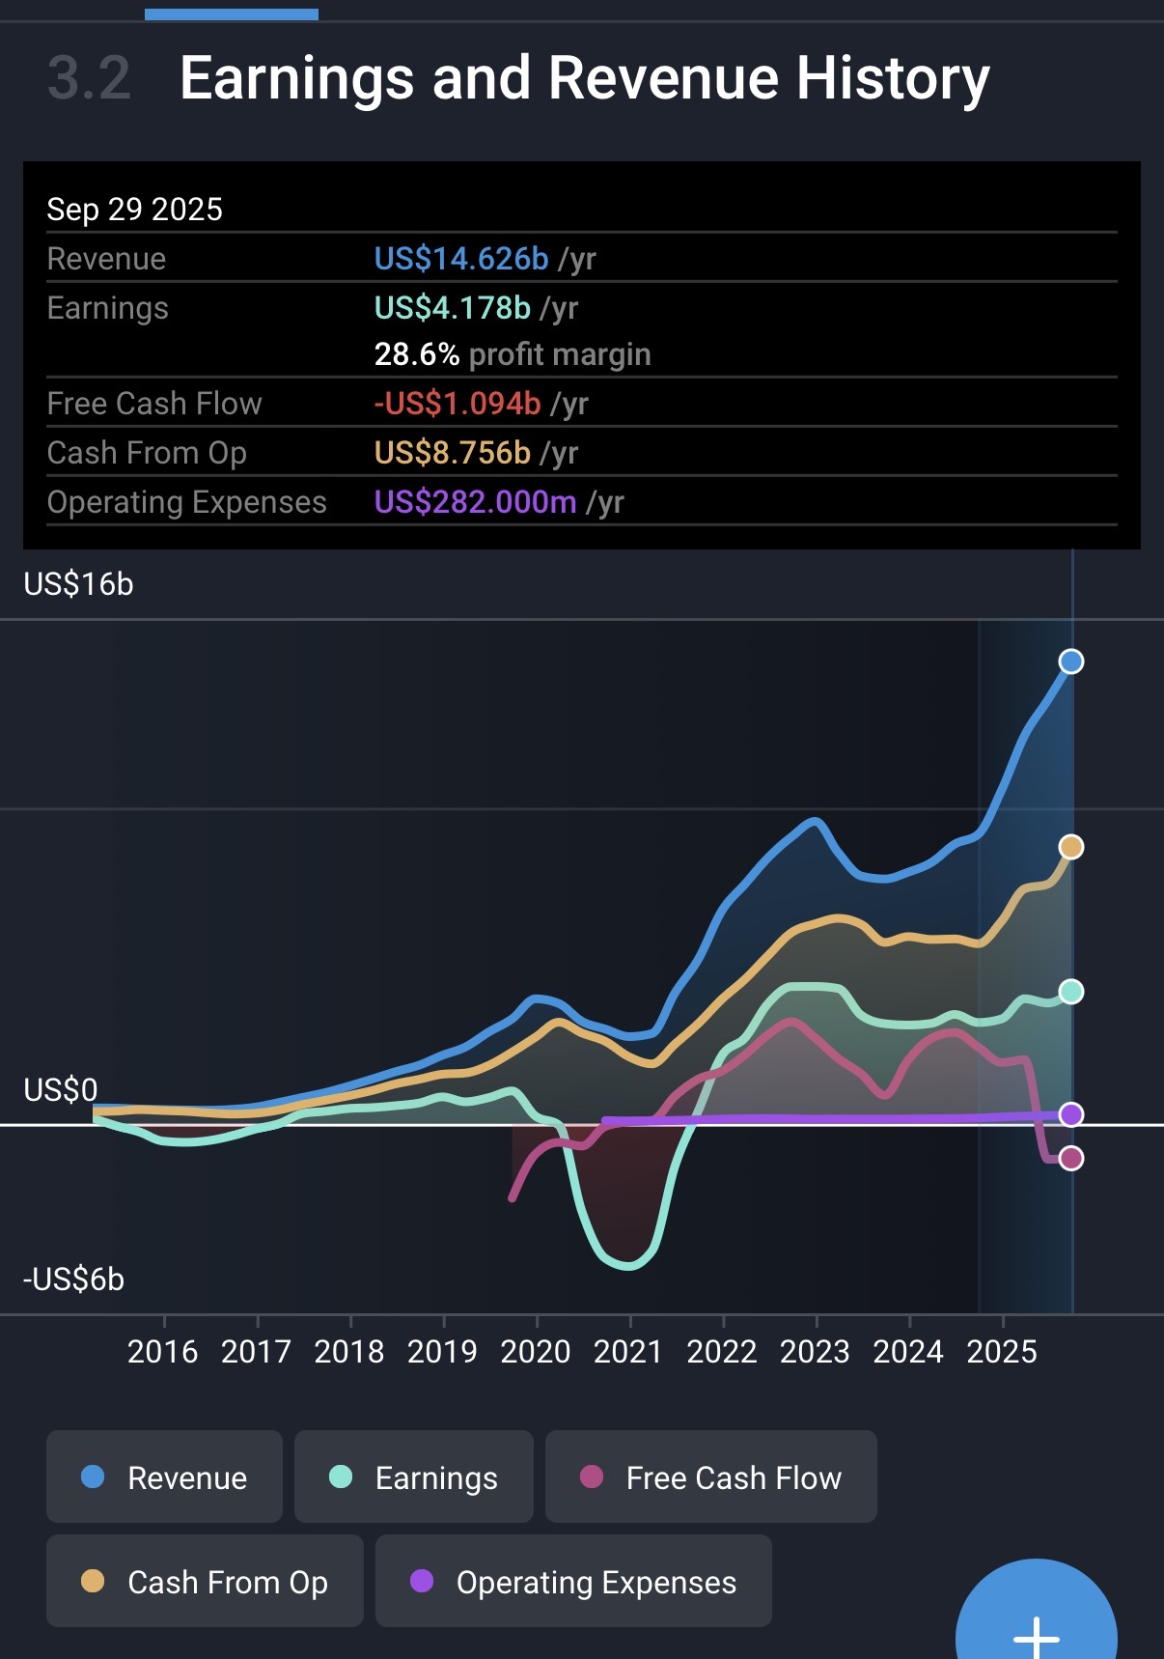The image size is (1164, 1659).
Task: Select the 2016 year on the timeline axis
Action: click(162, 1351)
